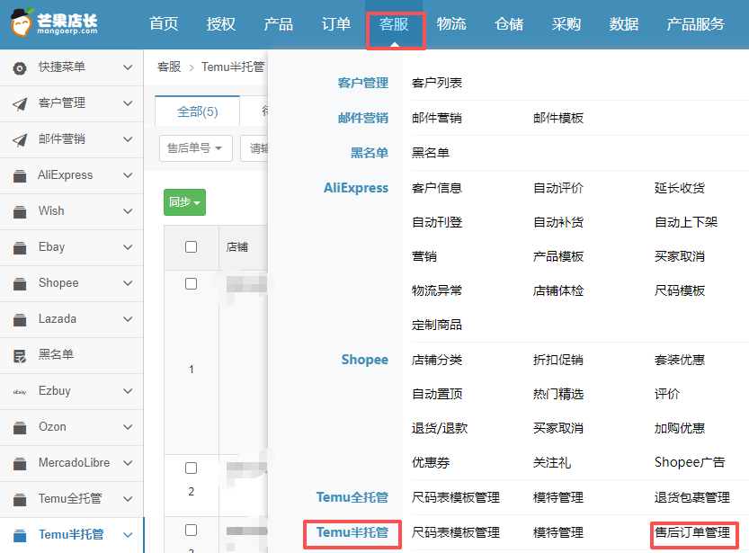Screen dimensions: 749x553
Task: Open the green 同步 dropdown button
Action: click(185, 202)
